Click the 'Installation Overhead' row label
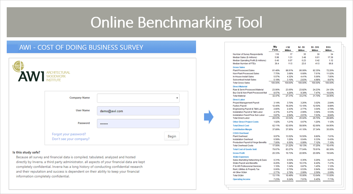Screen dimensions: 353x194 point(243,139)
